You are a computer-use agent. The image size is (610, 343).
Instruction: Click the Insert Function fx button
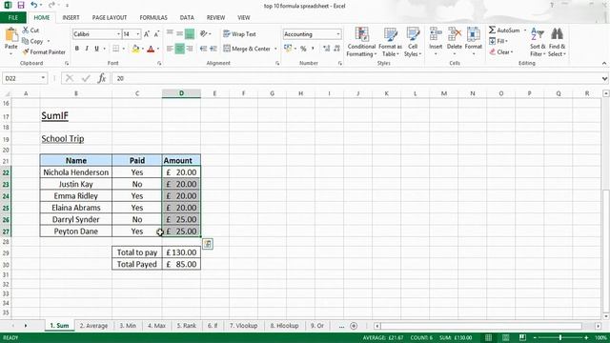pyautogui.click(x=102, y=78)
